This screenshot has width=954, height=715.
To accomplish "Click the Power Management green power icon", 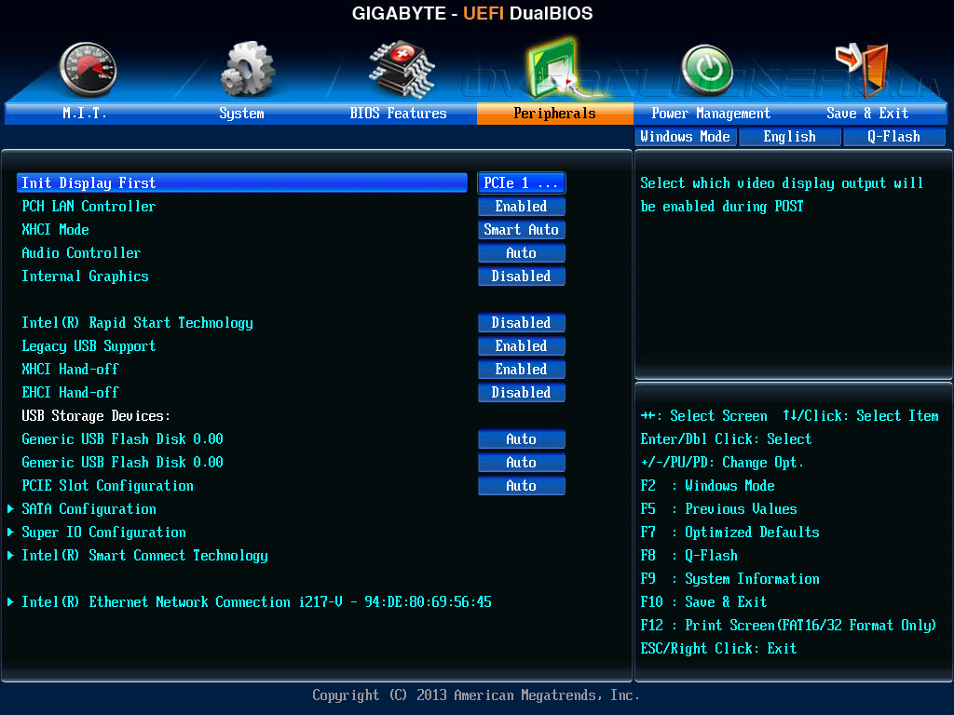I will coord(706,70).
